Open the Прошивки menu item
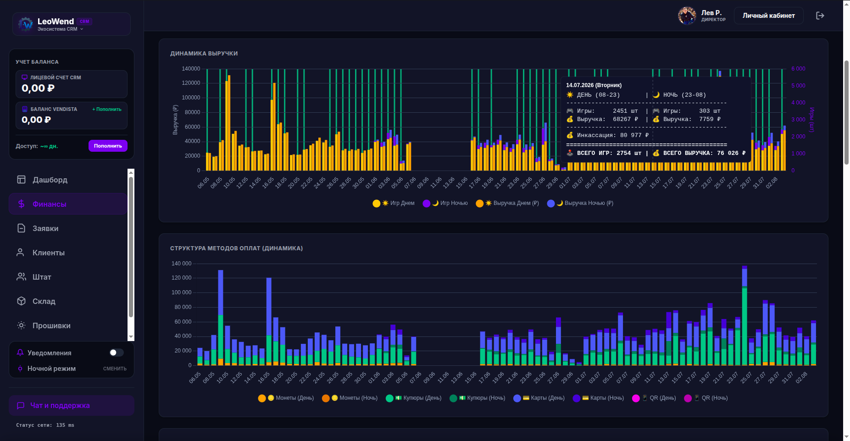This screenshot has height=441, width=850. tap(68, 325)
